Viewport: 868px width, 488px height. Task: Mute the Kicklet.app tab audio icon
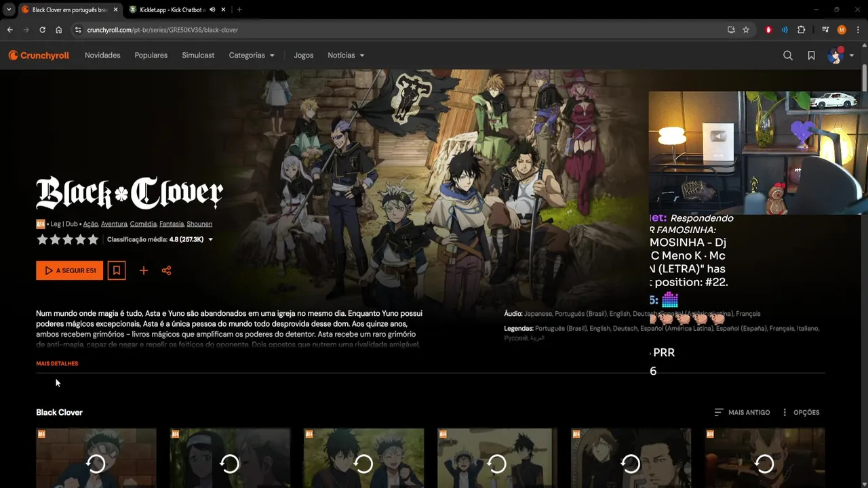tap(212, 9)
